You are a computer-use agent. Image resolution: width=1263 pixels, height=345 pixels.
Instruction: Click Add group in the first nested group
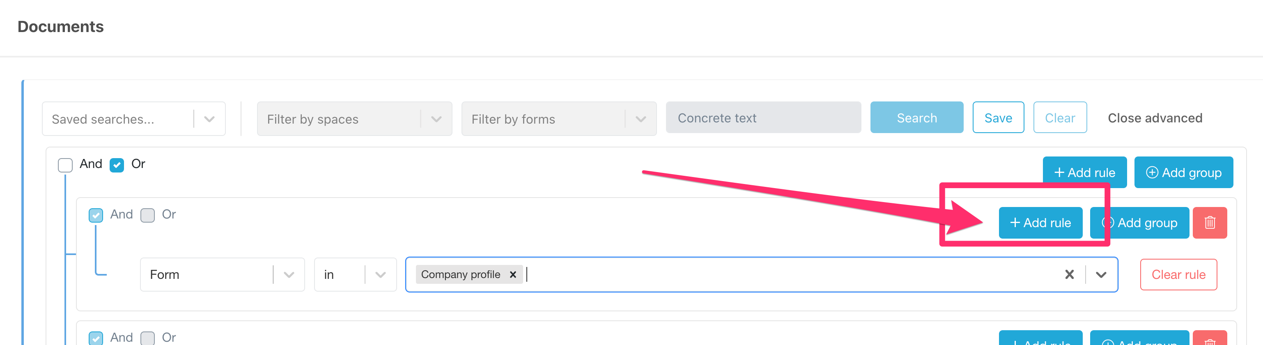(1139, 223)
